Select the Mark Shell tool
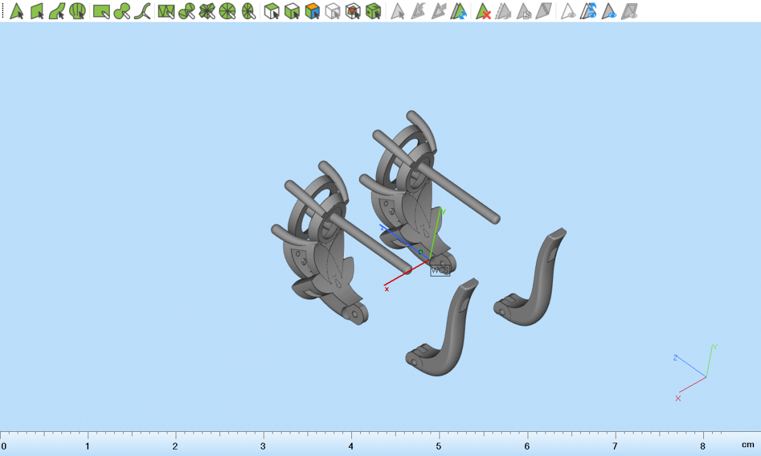Image resolution: width=761 pixels, height=456 pixels. point(77,11)
